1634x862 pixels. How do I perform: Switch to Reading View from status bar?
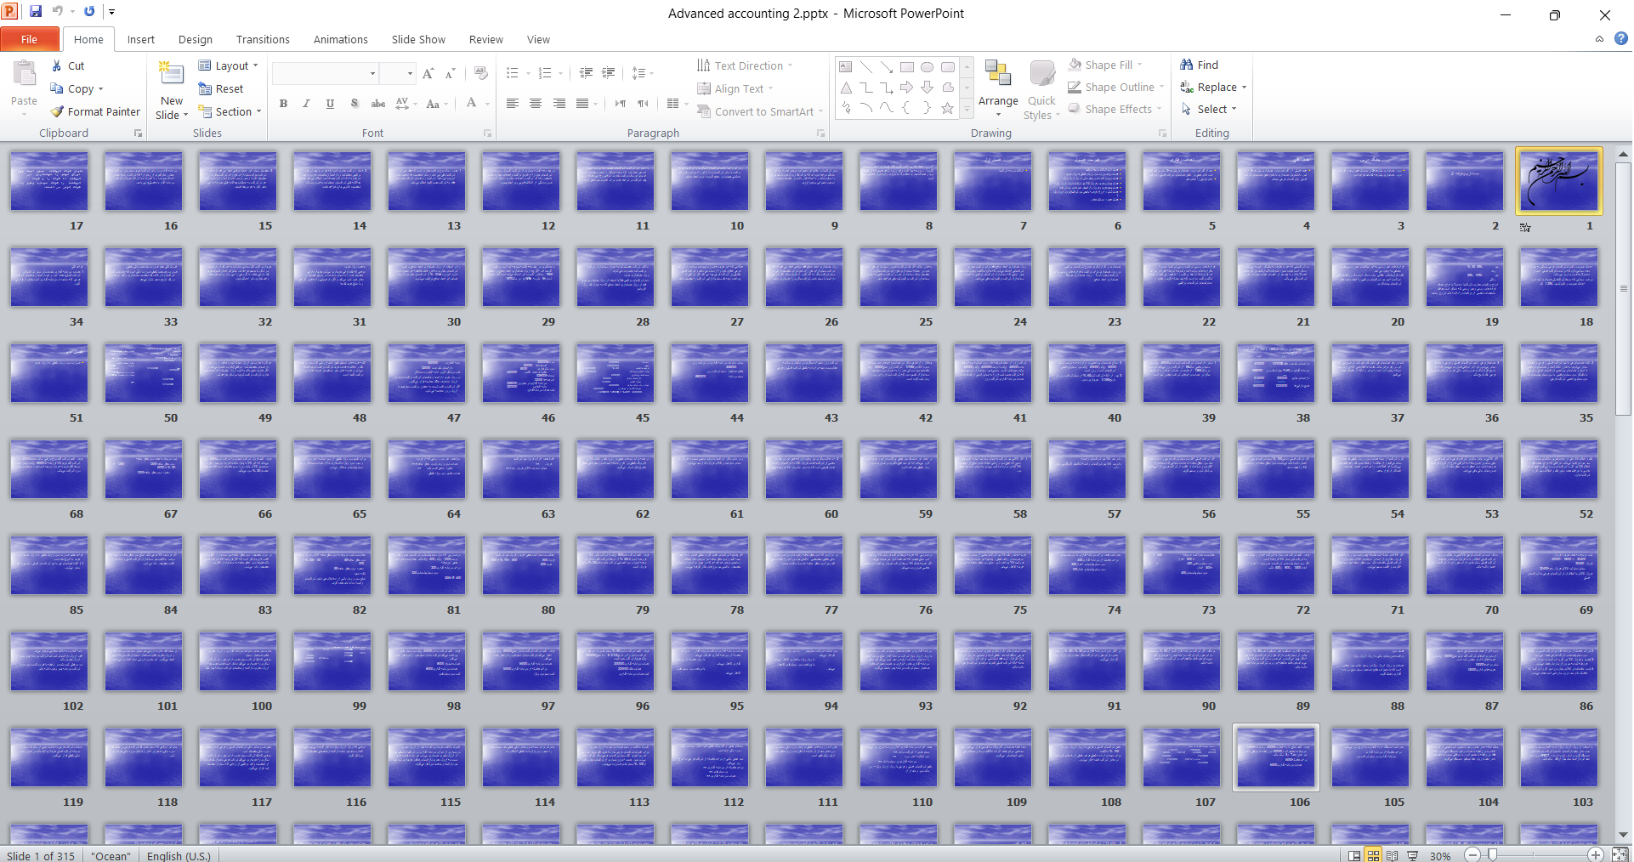tap(1392, 855)
